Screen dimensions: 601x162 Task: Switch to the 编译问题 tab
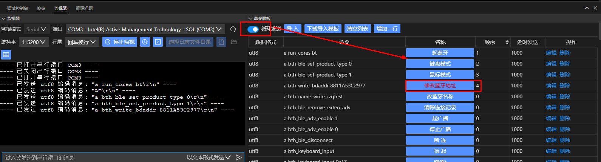[84, 8]
